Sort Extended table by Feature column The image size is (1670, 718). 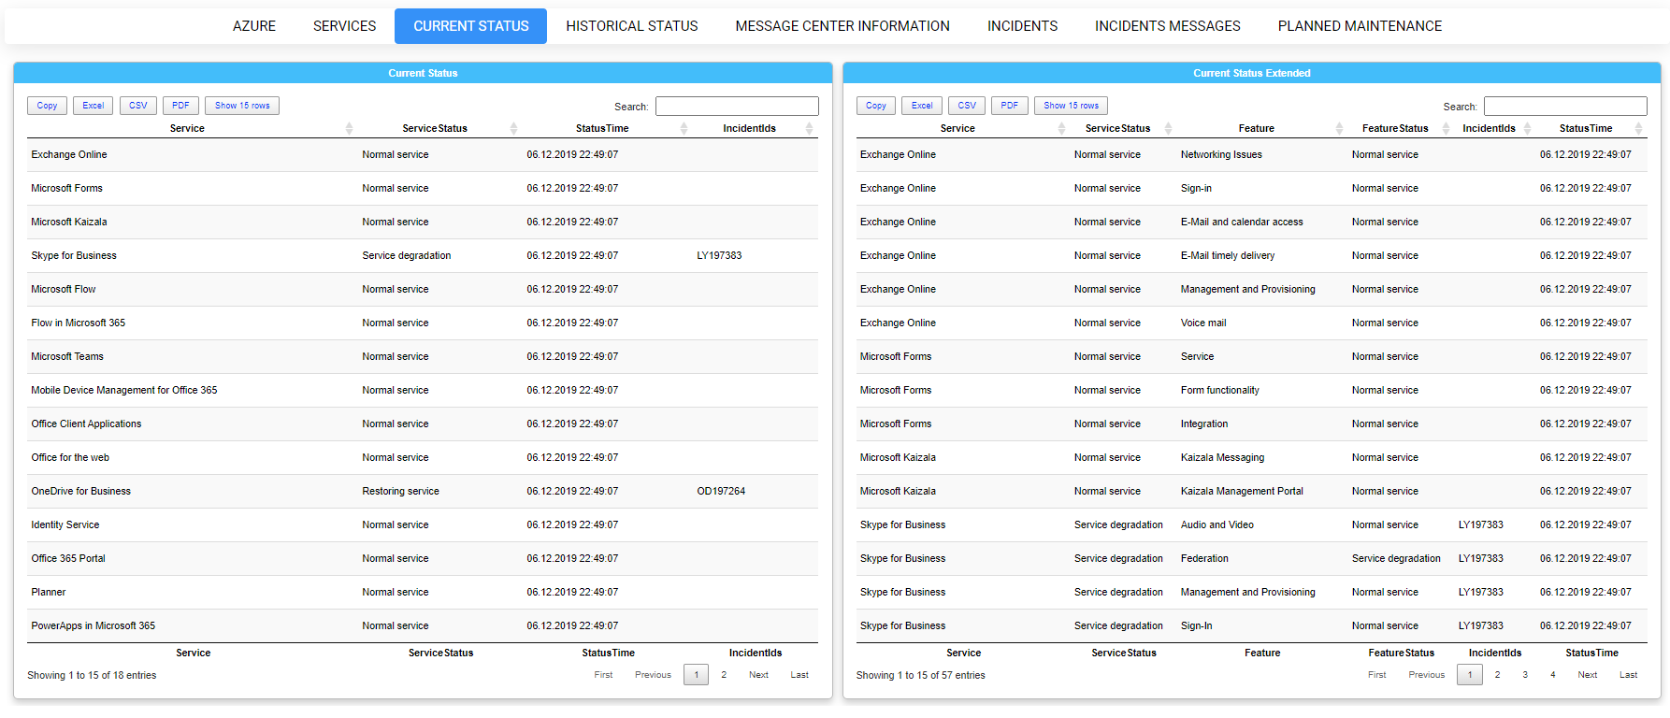point(1256,128)
